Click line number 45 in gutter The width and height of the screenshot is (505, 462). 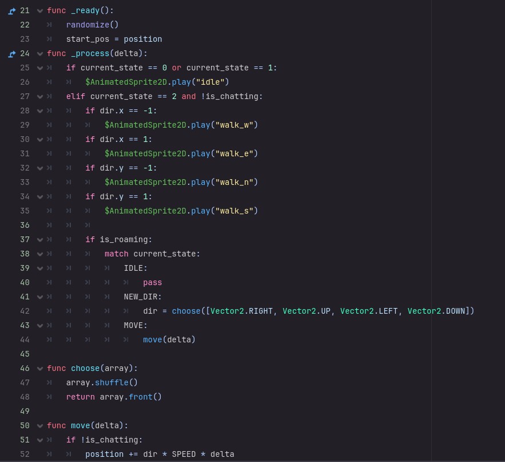(25, 354)
